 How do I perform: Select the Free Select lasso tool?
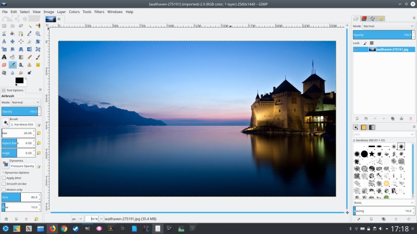(21, 26)
